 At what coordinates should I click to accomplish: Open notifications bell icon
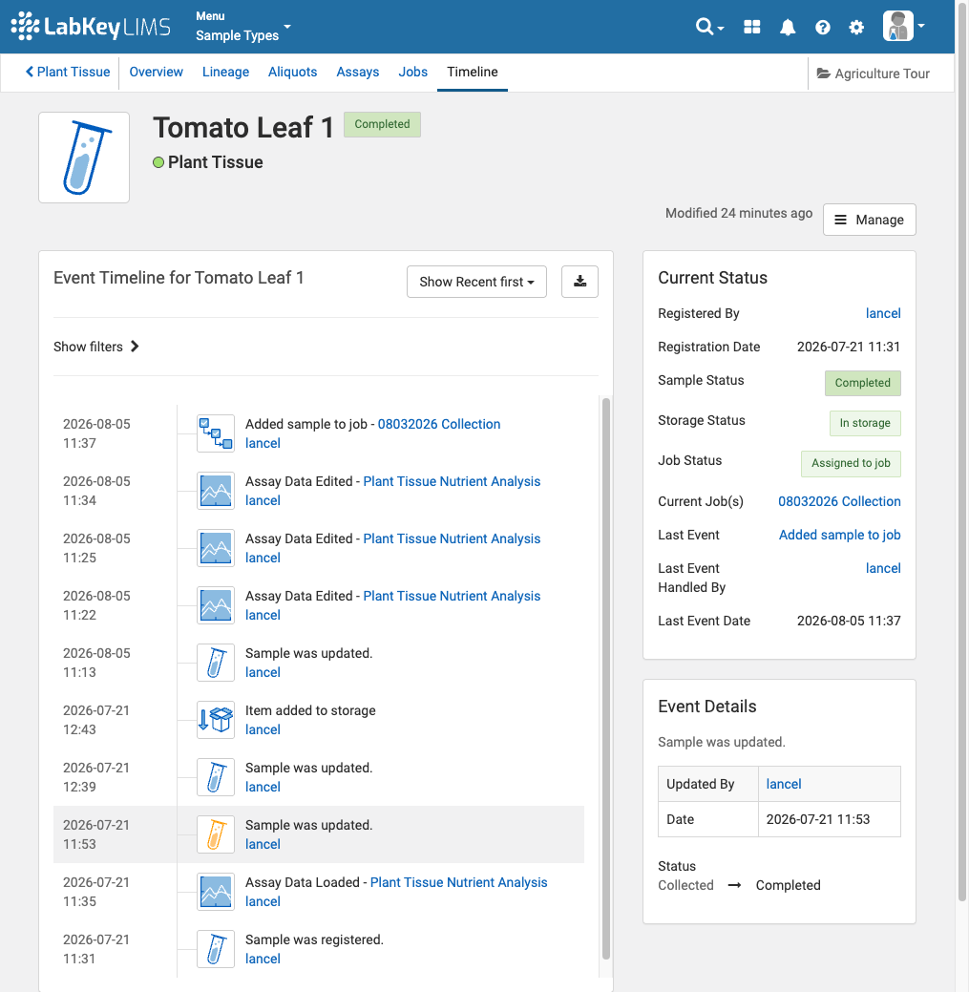tap(788, 27)
